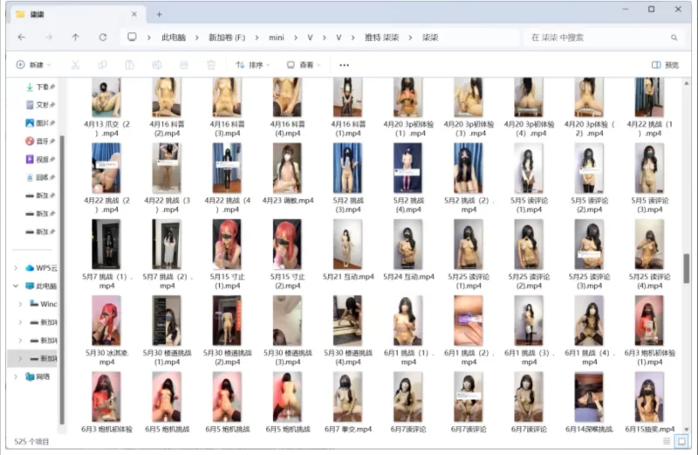Click the file list scroll-up arrow

click(687, 83)
